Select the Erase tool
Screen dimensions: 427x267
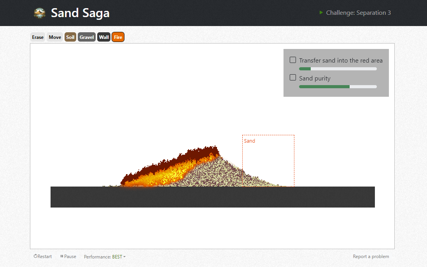pyautogui.click(x=38, y=37)
